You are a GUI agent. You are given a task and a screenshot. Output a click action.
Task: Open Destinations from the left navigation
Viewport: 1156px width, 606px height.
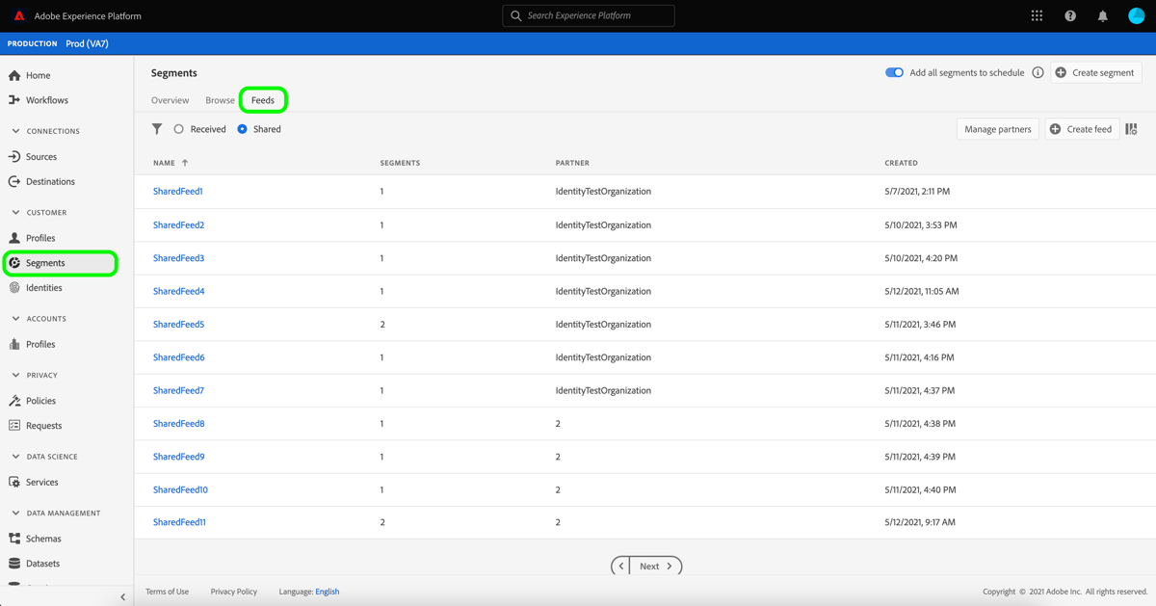[51, 181]
